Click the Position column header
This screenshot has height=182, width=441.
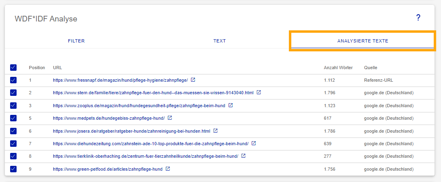pos(37,68)
